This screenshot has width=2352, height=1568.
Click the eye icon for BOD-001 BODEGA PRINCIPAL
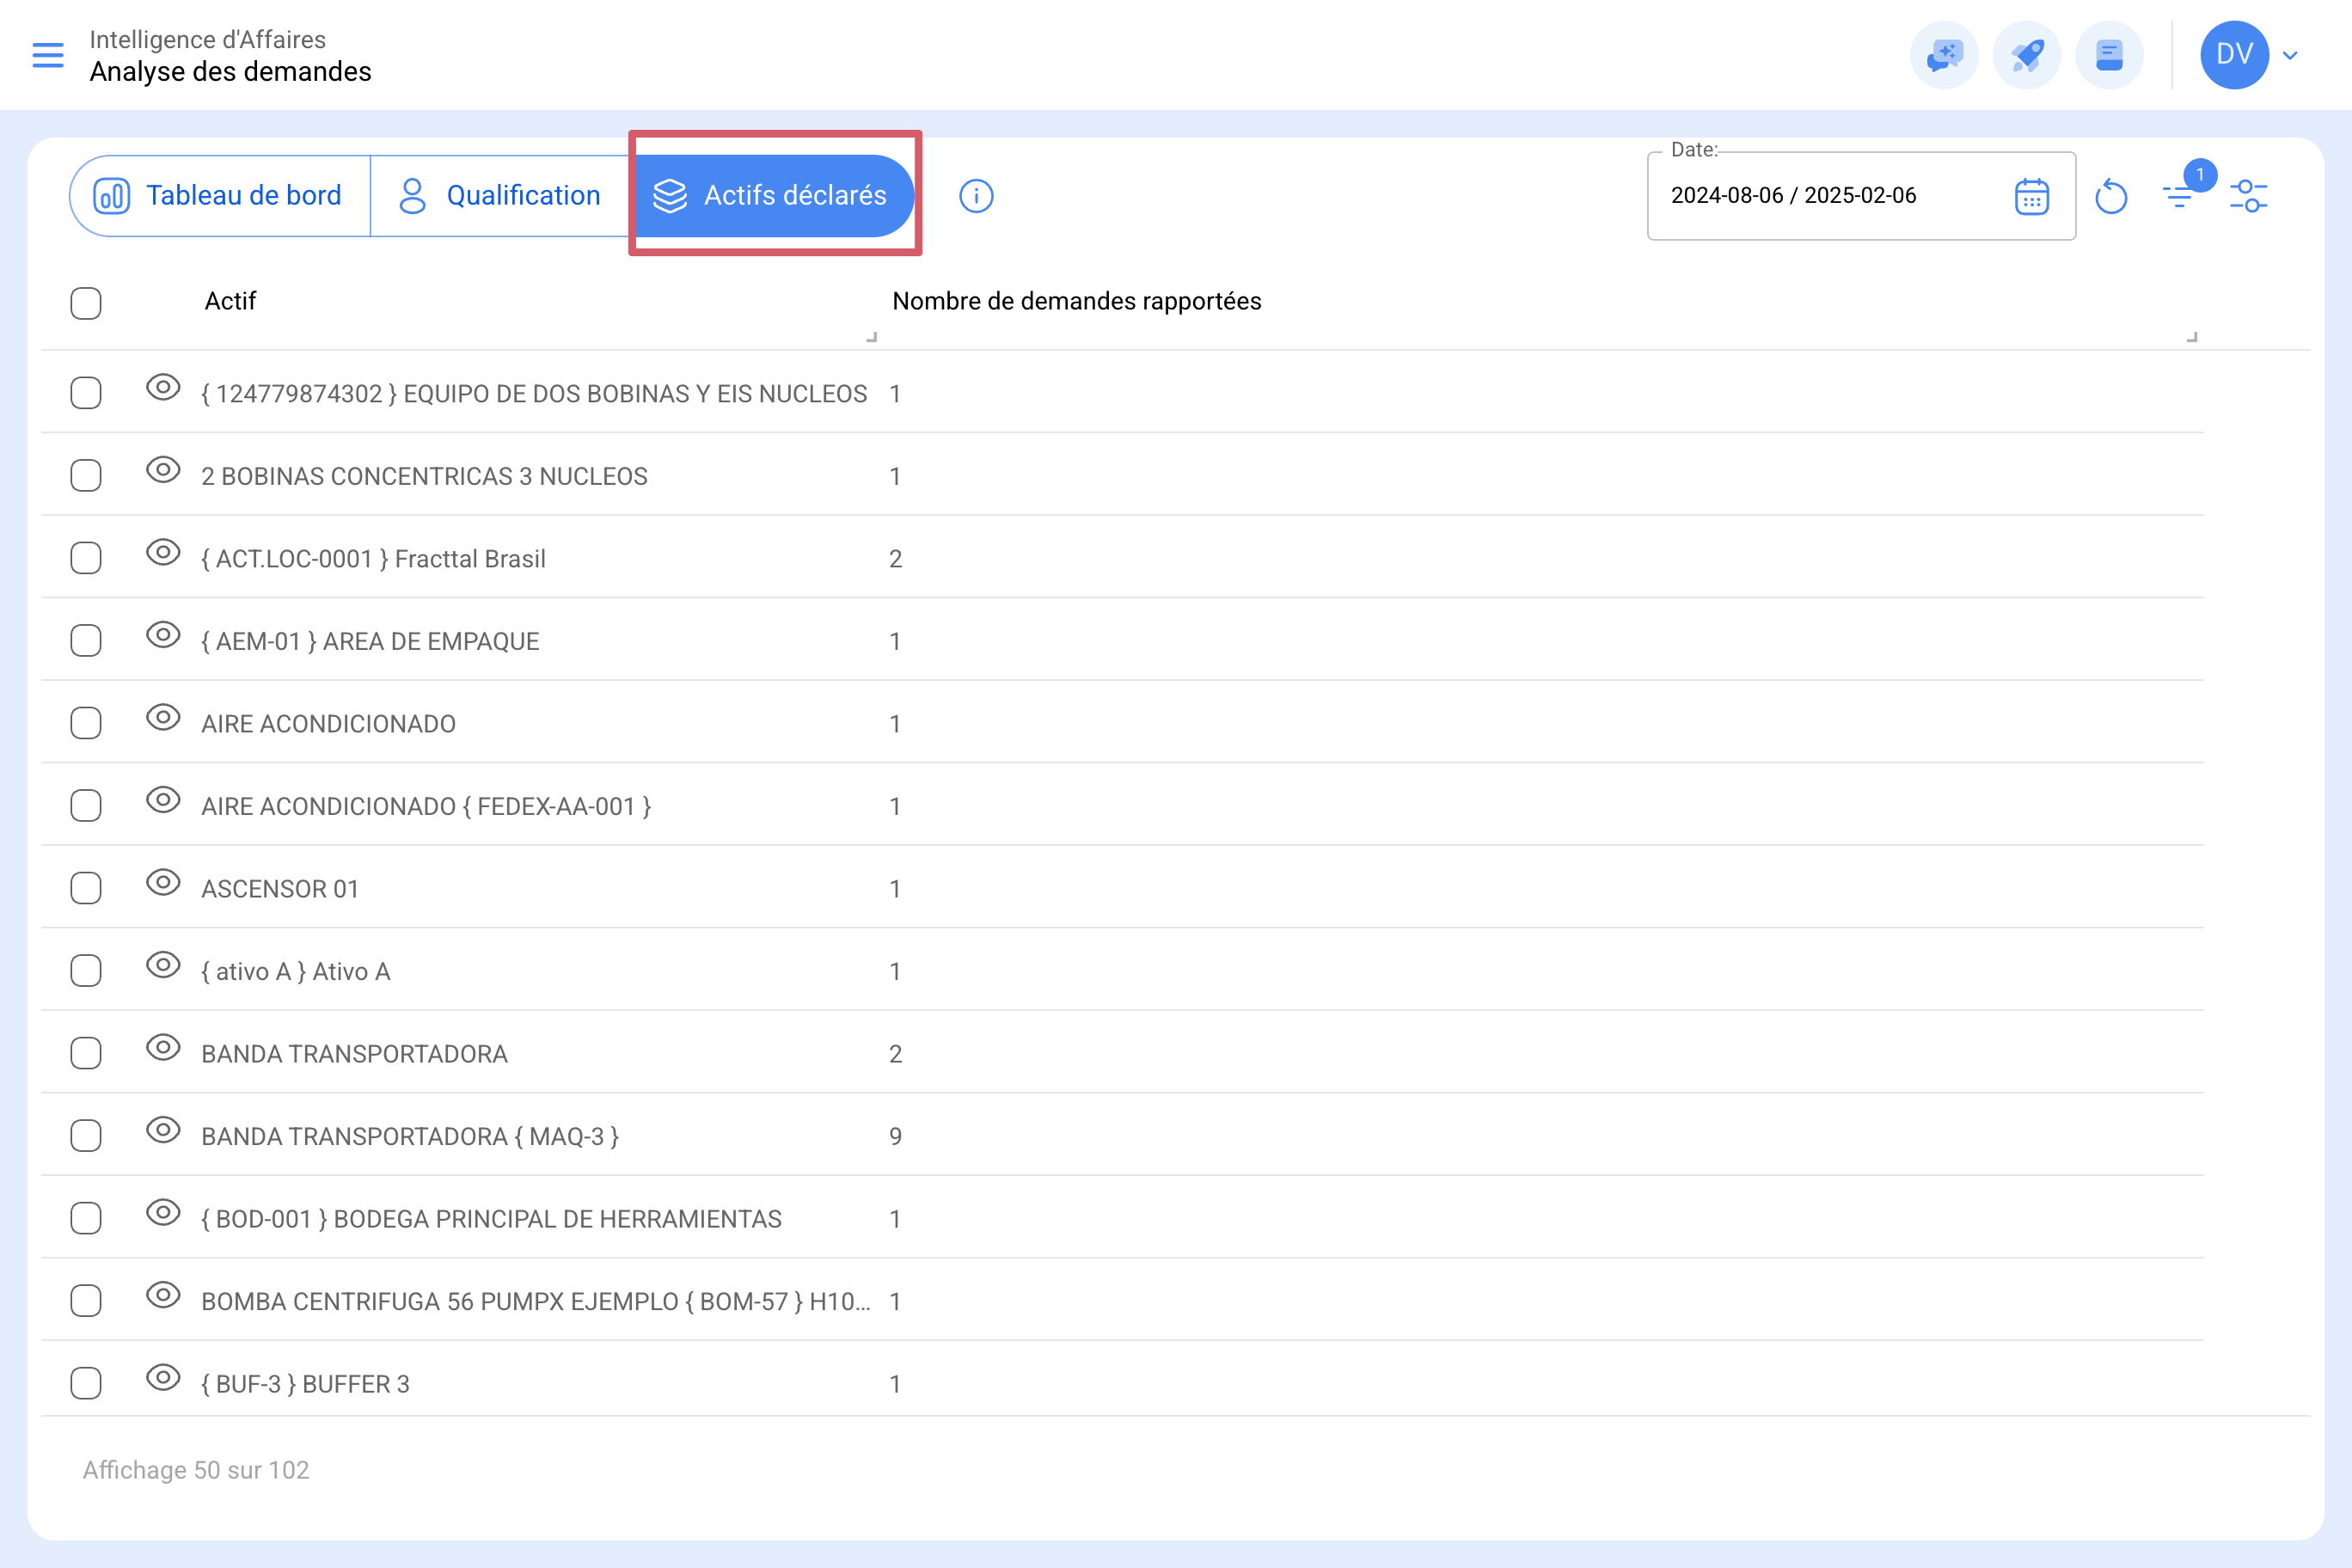pyautogui.click(x=163, y=1212)
